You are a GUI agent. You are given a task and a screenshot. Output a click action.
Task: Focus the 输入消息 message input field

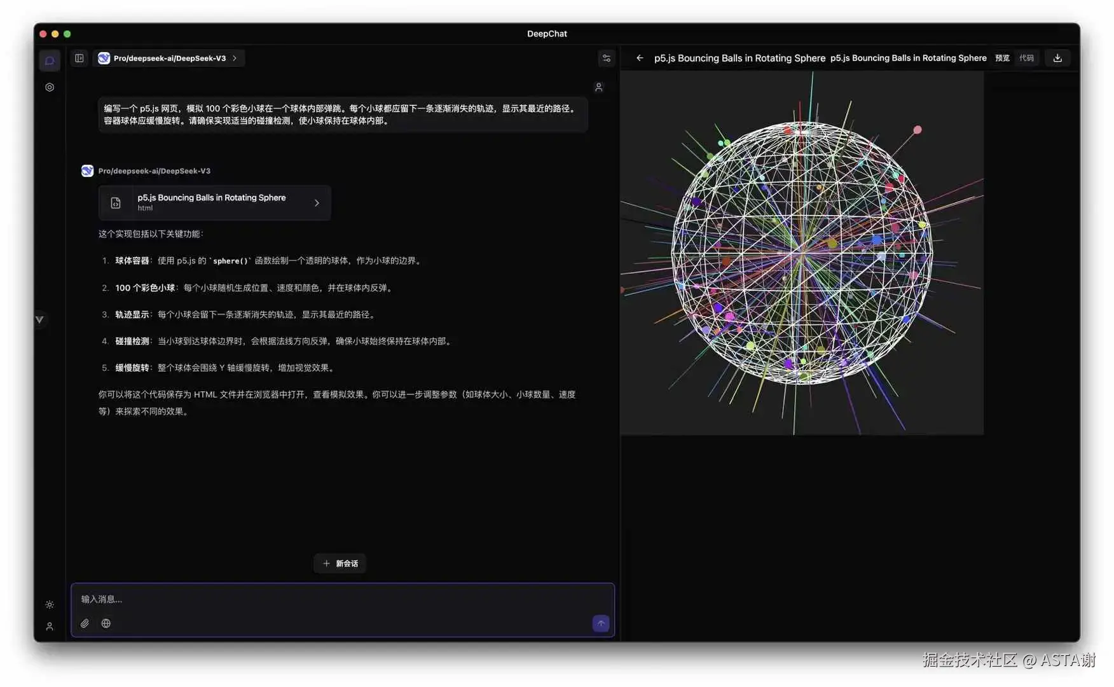(343, 599)
